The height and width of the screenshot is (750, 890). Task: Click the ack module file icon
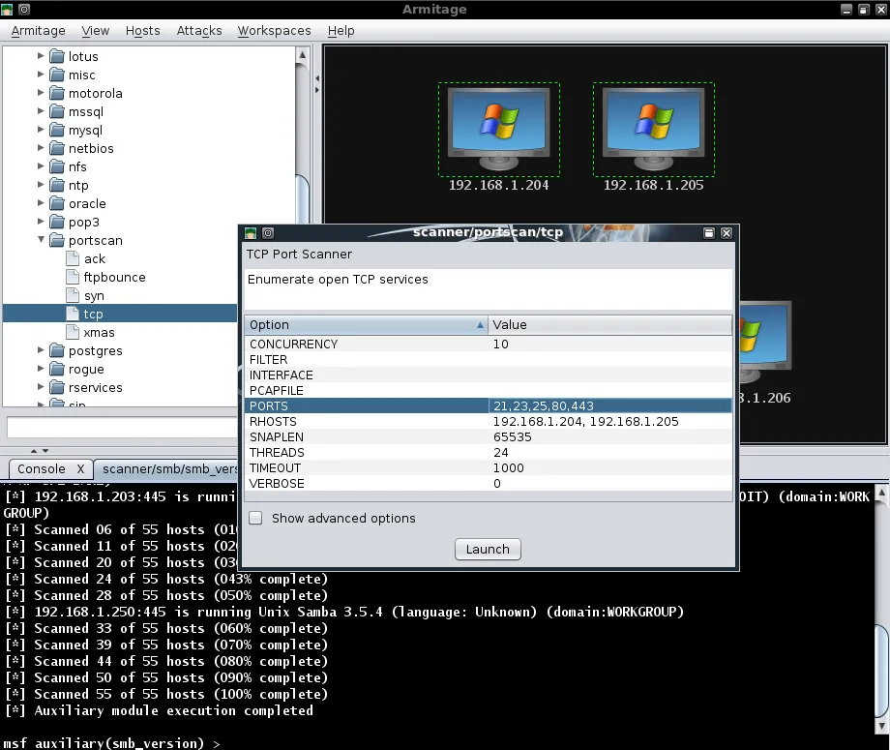tap(73, 259)
